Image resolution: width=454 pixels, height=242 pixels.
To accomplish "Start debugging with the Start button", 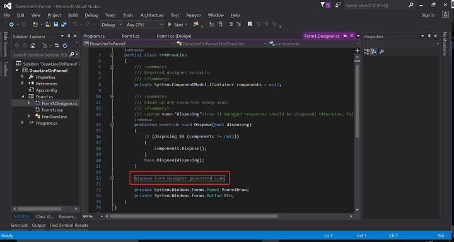I will coord(176,25).
